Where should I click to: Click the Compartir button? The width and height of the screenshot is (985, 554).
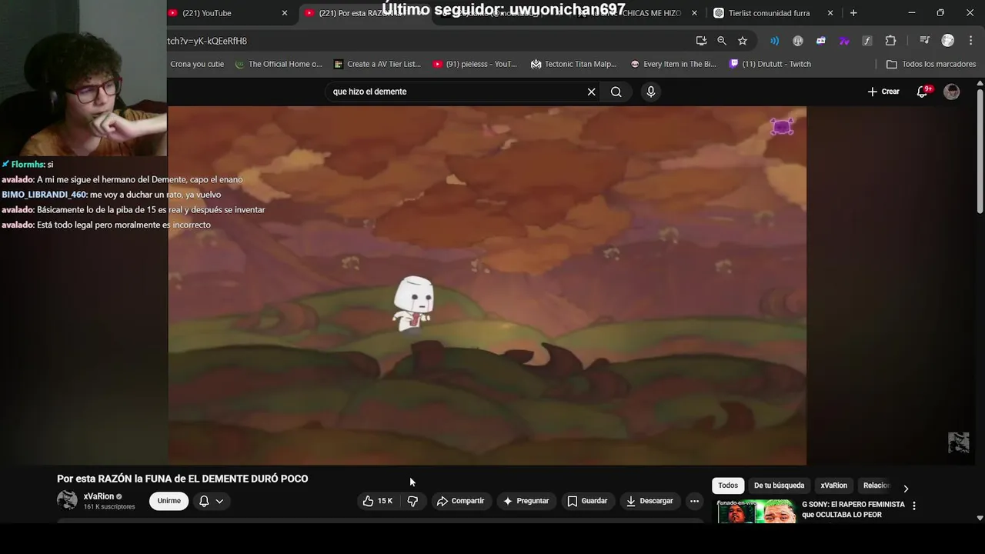tap(460, 501)
